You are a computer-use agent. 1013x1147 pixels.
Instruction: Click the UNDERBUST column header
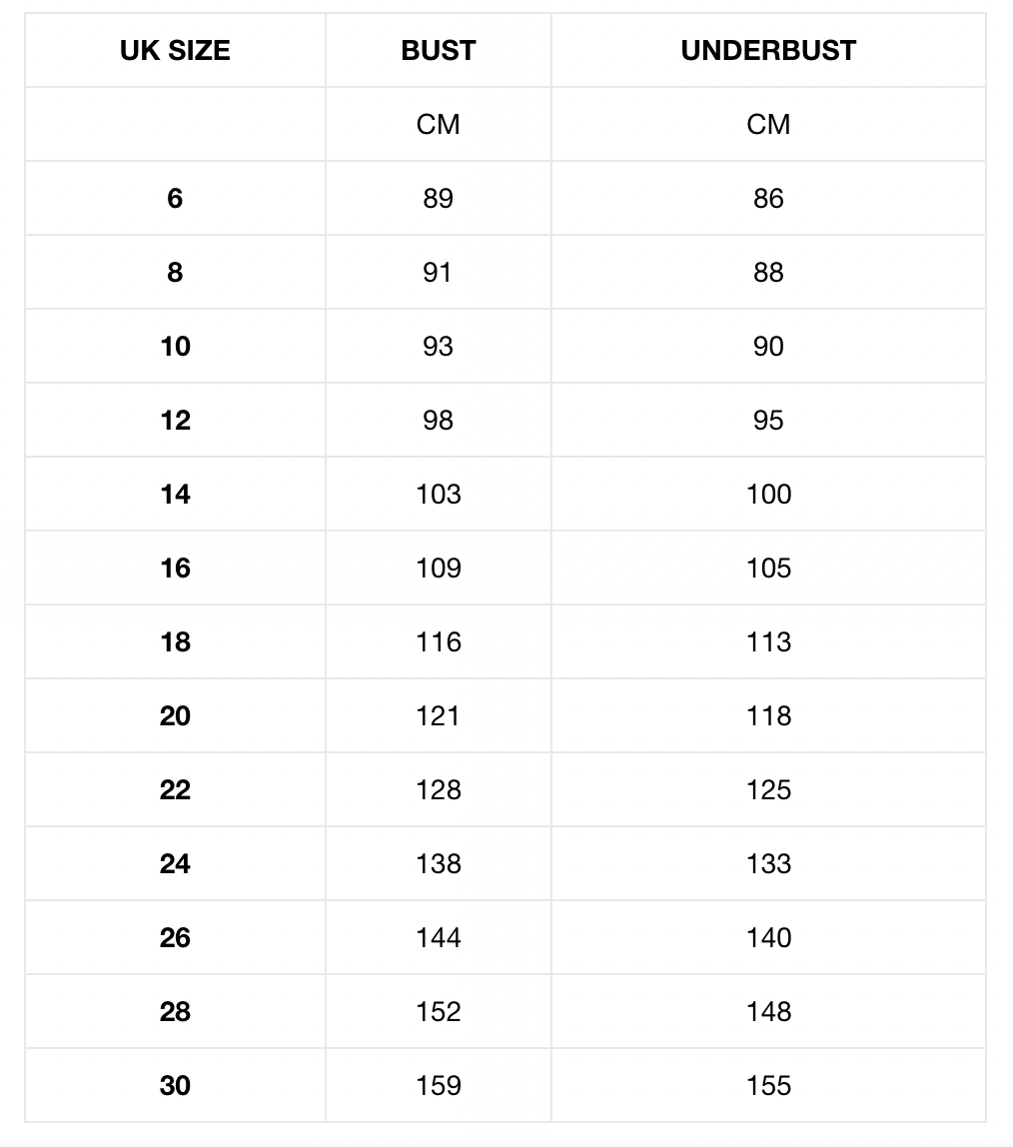(x=768, y=51)
